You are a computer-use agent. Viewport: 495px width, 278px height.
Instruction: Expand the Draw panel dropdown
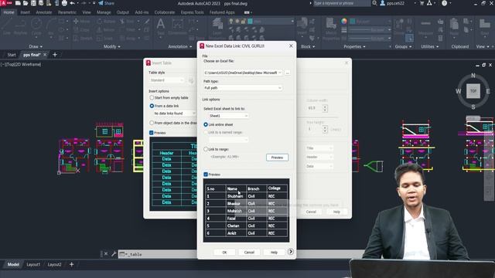click(x=36, y=46)
